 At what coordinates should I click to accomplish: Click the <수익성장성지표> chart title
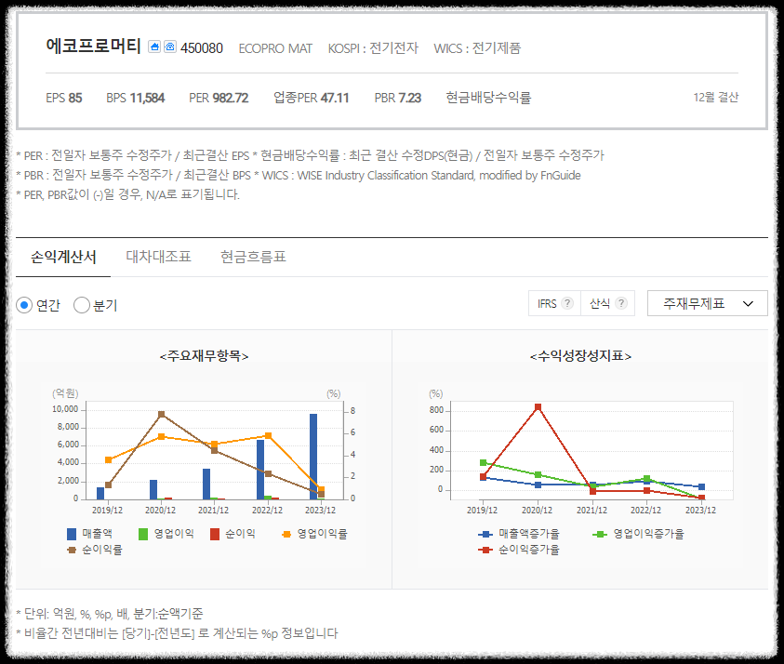tap(580, 356)
